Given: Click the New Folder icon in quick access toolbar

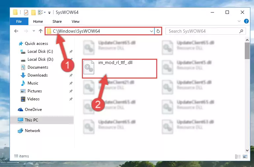Looking at the screenshot, I should pos(33,13).
